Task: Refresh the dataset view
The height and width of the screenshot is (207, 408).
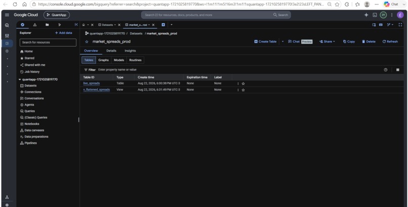Action: [x=390, y=42]
